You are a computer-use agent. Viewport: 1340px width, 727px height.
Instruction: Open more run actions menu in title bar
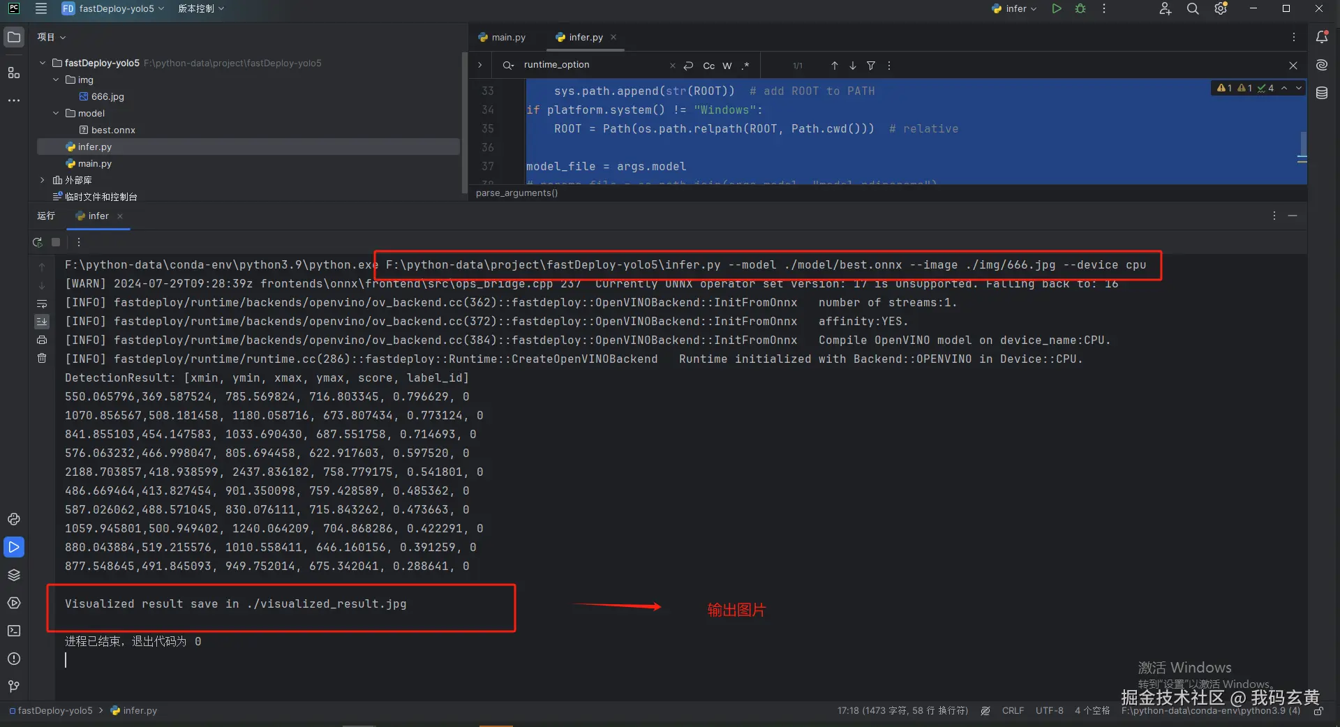pyautogui.click(x=1104, y=8)
